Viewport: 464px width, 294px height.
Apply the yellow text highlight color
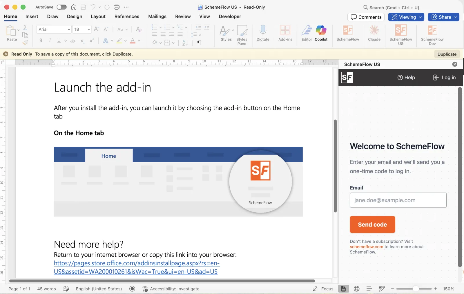[x=119, y=41]
